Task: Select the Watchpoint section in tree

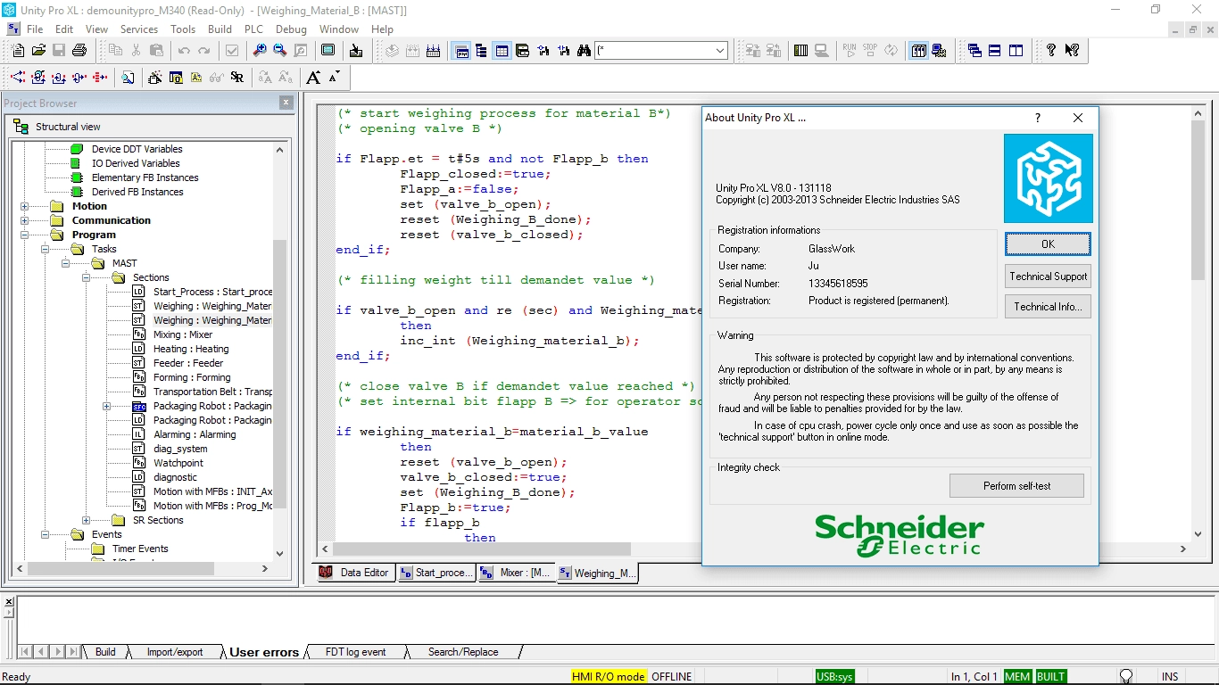Action: pyautogui.click(x=178, y=463)
